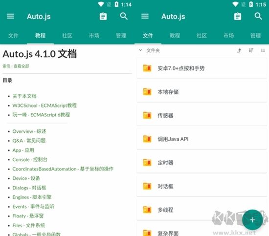Open Dialogs - 对话框 link
The height and width of the screenshot is (236, 269).
pos(29,188)
